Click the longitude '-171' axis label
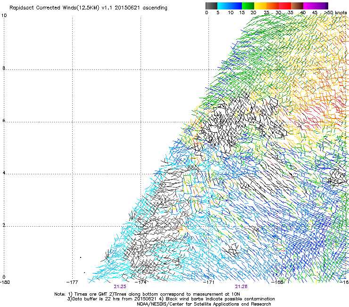Viewport: 349px width, 307px height. (209, 282)
